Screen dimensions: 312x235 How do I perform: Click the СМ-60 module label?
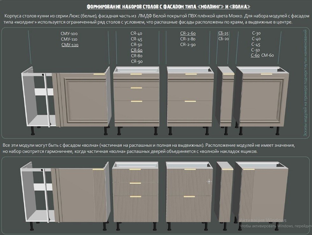pyautogui.click(x=267, y=55)
